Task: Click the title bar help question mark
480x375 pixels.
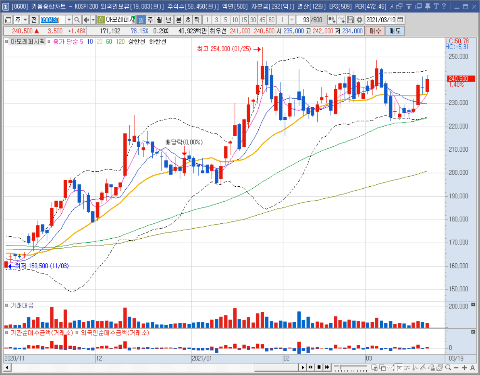Action: point(444,6)
